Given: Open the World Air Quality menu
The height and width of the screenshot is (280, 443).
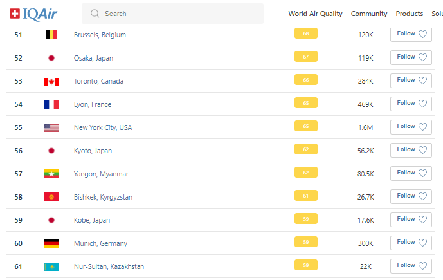Looking at the screenshot, I should click(x=315, y=14).
